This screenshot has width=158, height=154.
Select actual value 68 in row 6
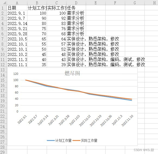(x=56, y=34)
